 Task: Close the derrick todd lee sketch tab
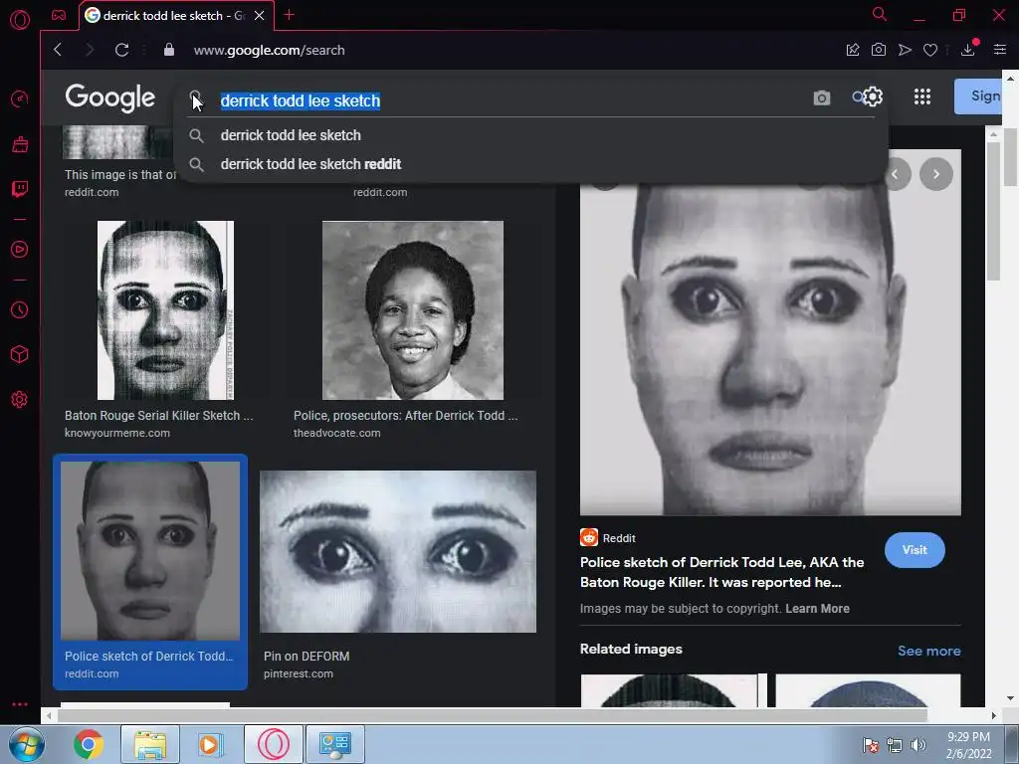click(x=260, y=16)
